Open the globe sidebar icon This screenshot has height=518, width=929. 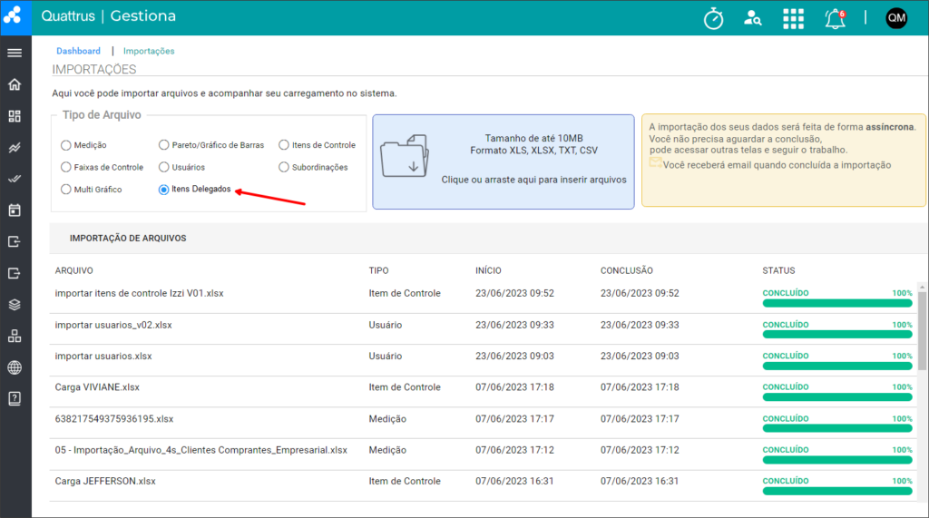click(15, 367)
